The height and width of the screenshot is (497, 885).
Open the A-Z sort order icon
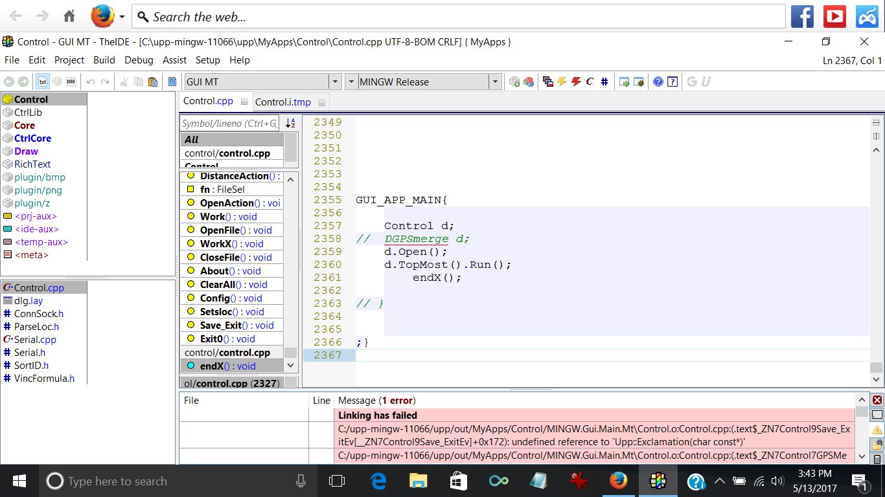coord(290,123)
